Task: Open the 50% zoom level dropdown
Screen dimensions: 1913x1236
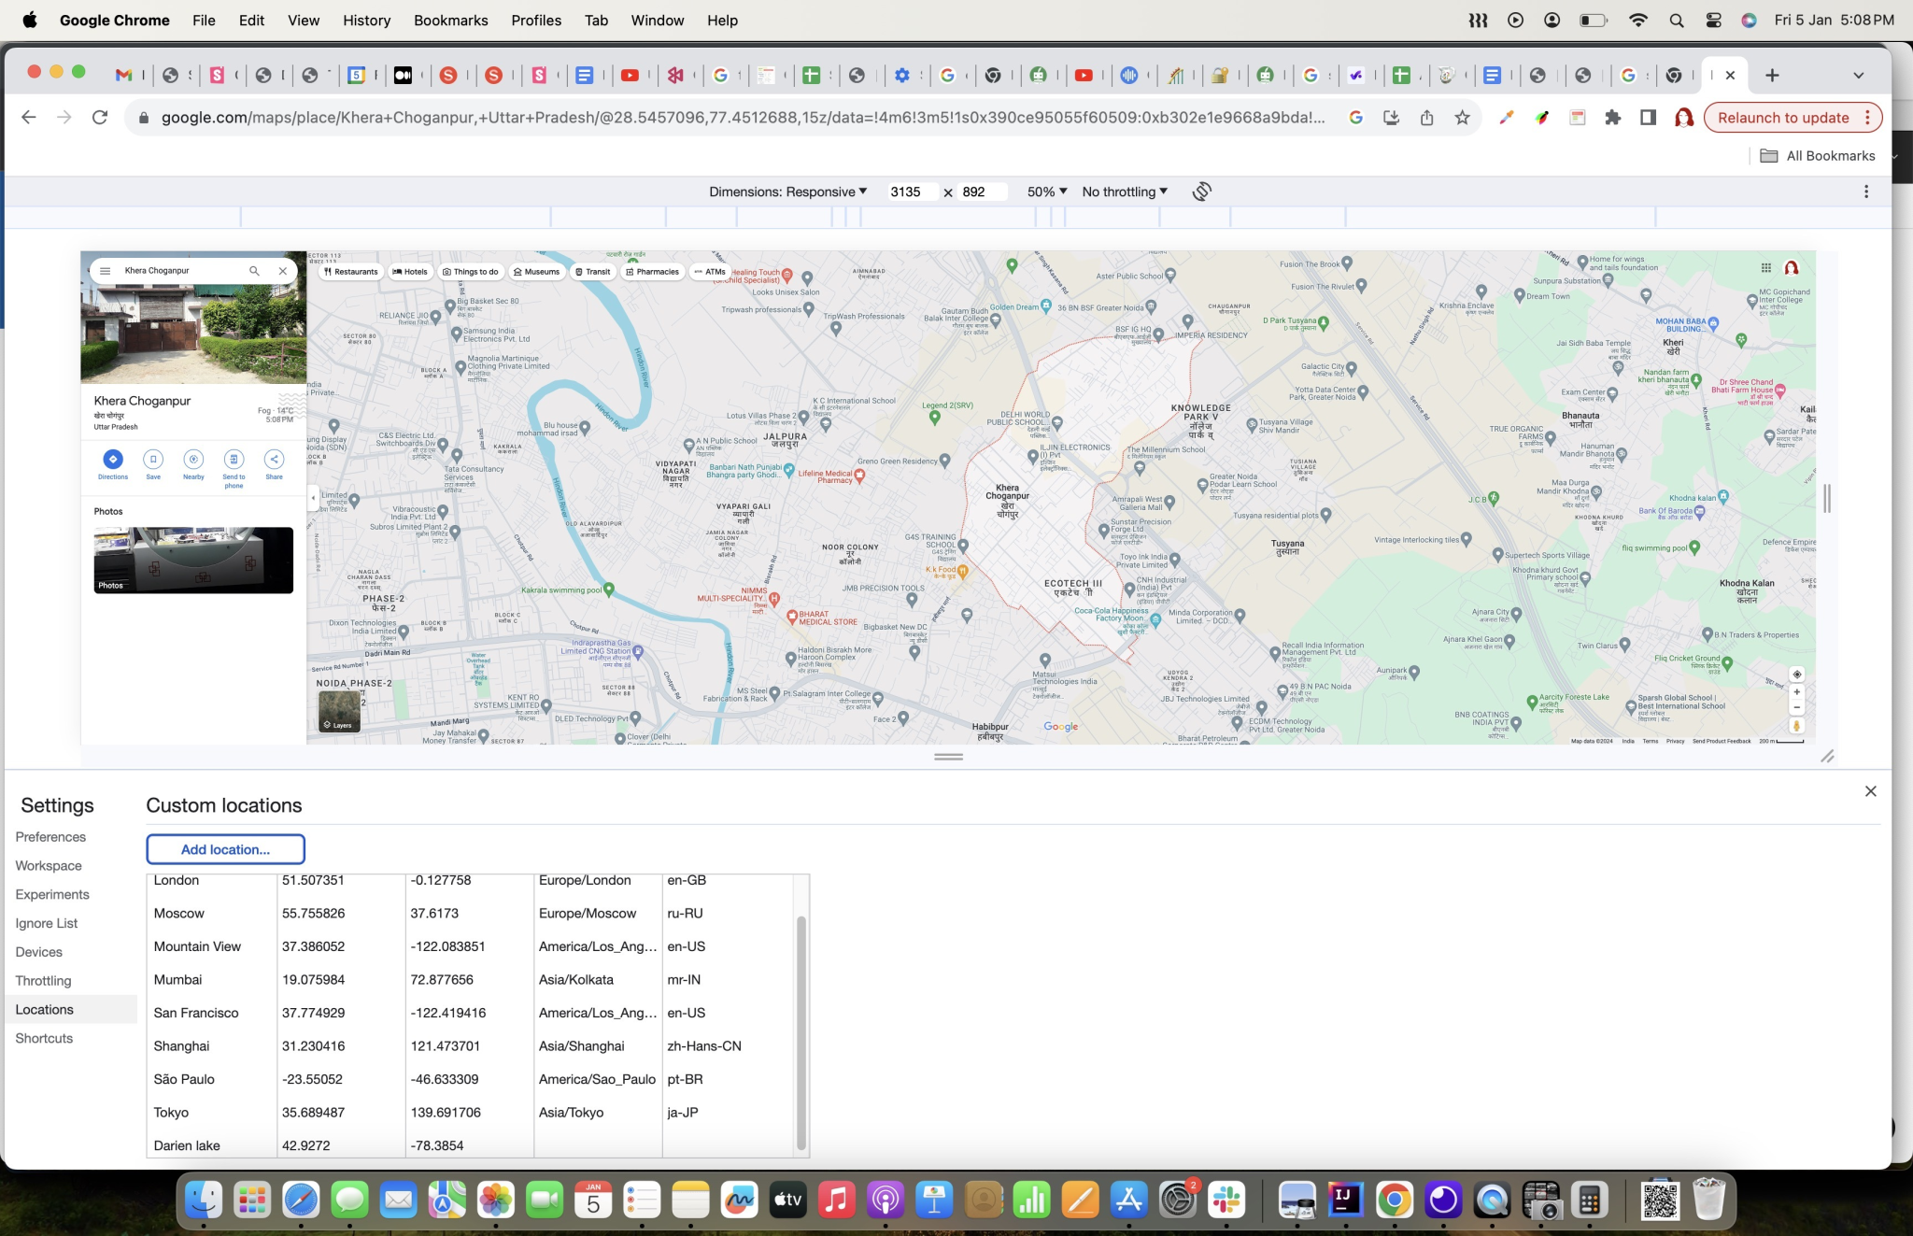Action: [x=1046, y=192]
